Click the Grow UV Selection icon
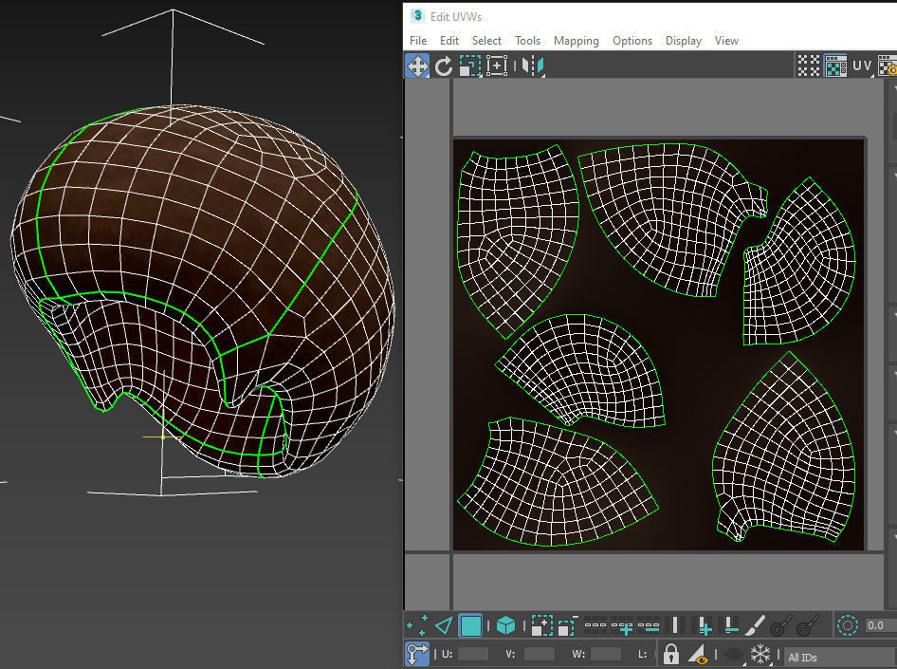The width and height of the screenshot is (897, 669). (x=541, y=625)
